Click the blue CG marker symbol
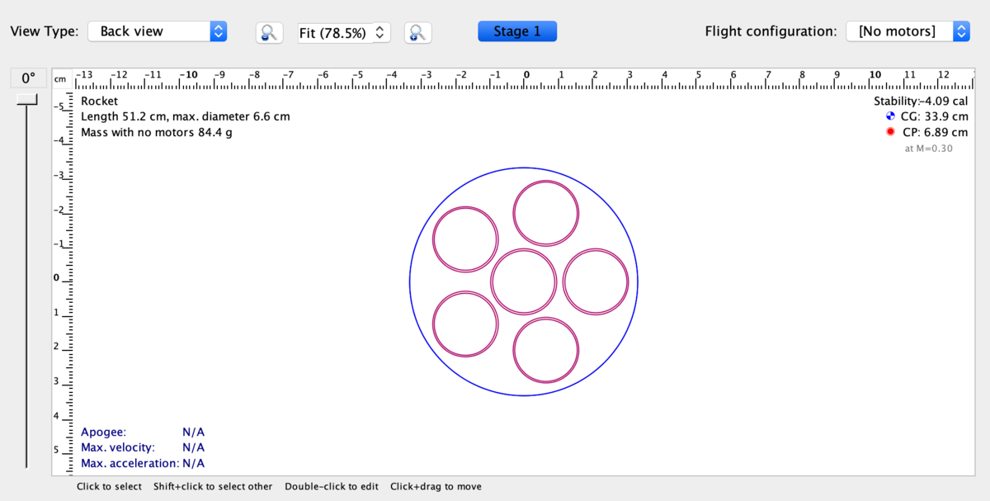Image resolution: width=990 pixels, height=501 pixels. (889, 116)
